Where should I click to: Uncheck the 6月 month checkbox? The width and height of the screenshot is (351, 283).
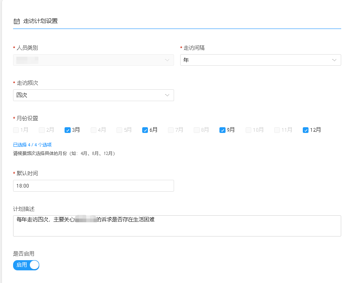coord(145,130)
